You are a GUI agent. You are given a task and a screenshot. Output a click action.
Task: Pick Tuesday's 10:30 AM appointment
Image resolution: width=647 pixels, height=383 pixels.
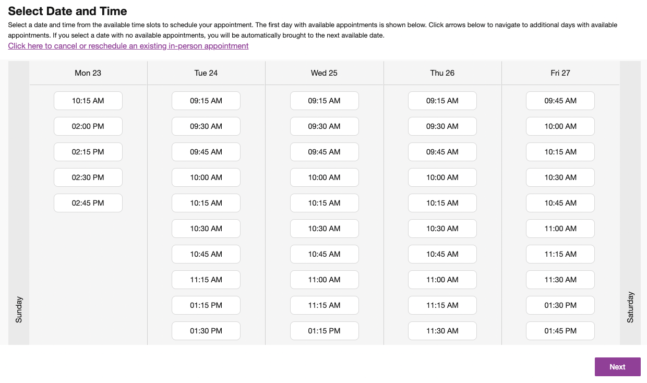point(206,229)
